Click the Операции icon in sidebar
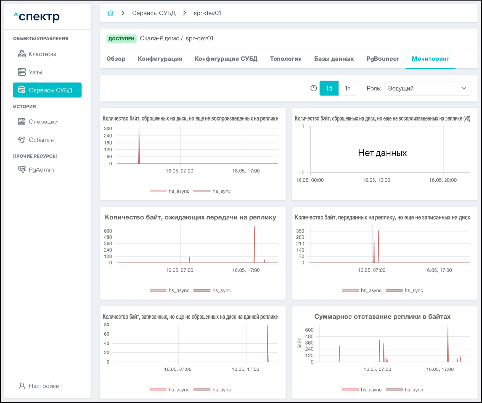Viewport: 482px width, 403px height. point(22,122)
